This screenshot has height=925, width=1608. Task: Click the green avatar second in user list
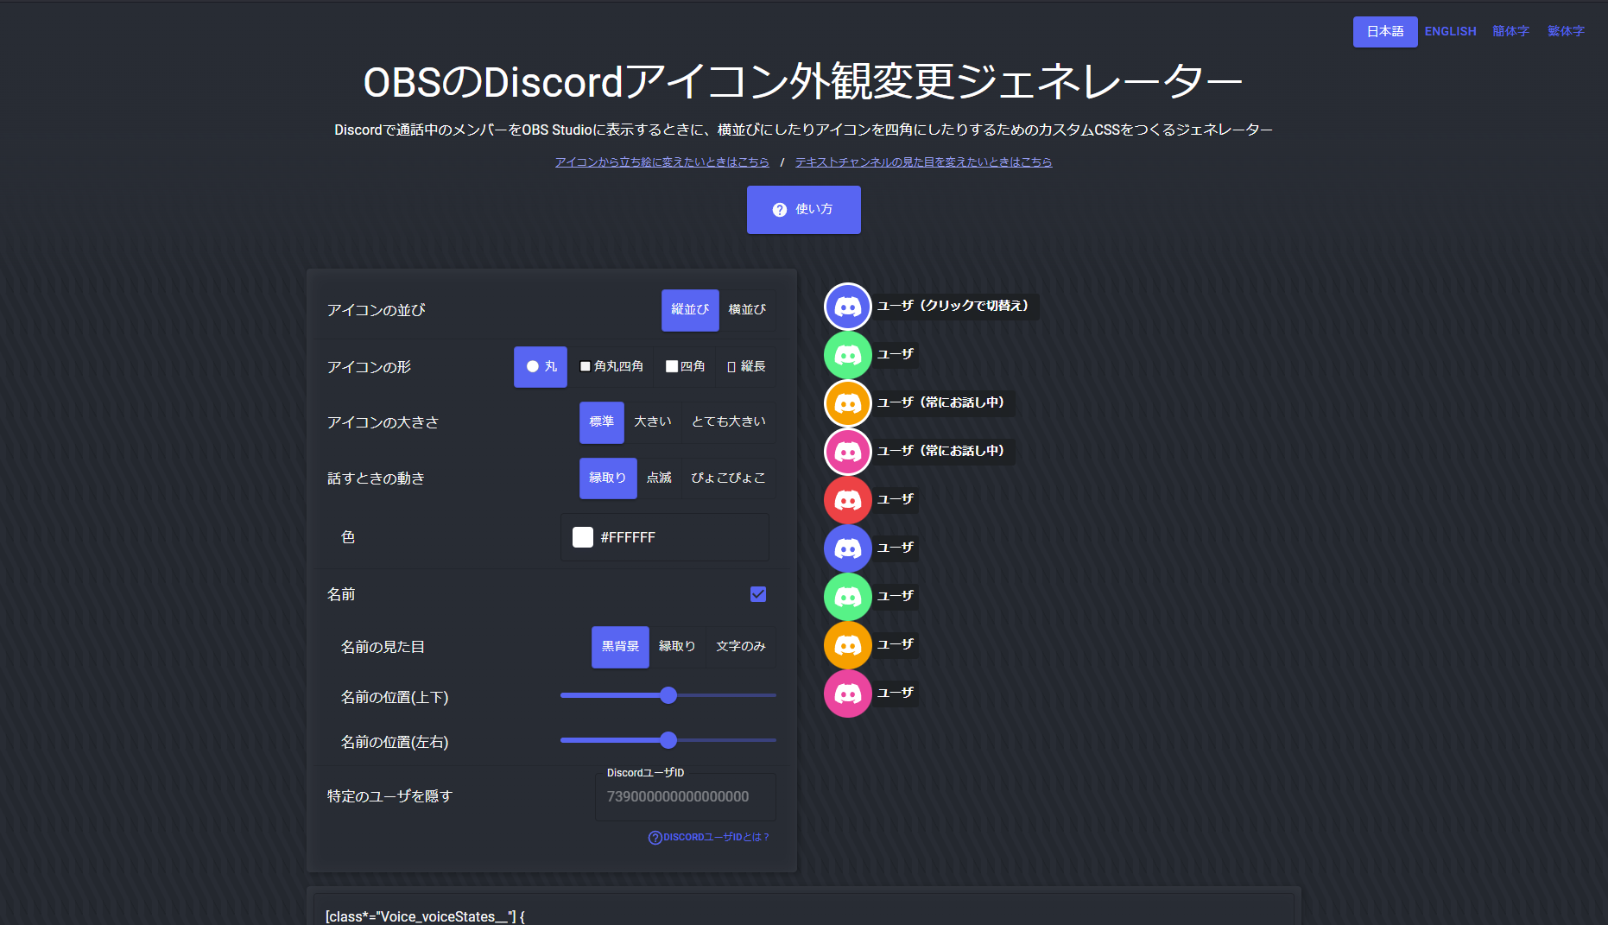coord(848,355)
